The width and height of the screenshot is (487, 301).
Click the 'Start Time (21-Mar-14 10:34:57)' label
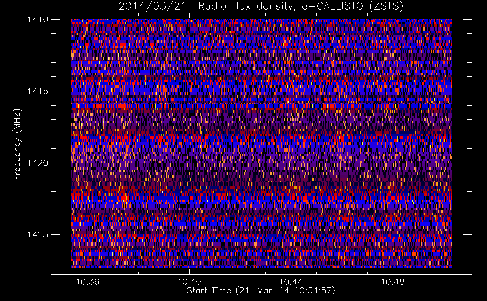(x=261, y=291)
